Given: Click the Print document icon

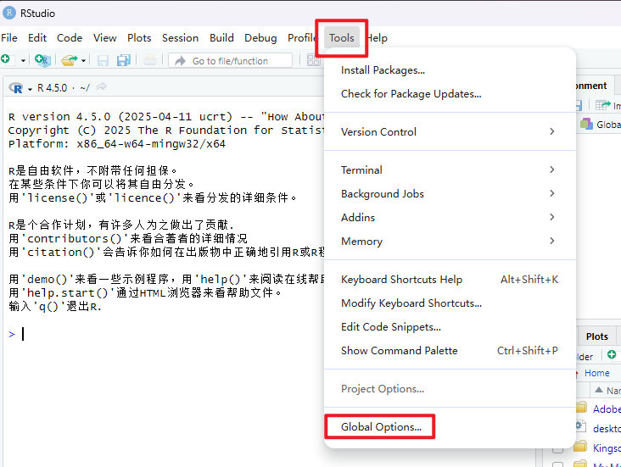Looking at the screenshot, I should click(150, 60).
